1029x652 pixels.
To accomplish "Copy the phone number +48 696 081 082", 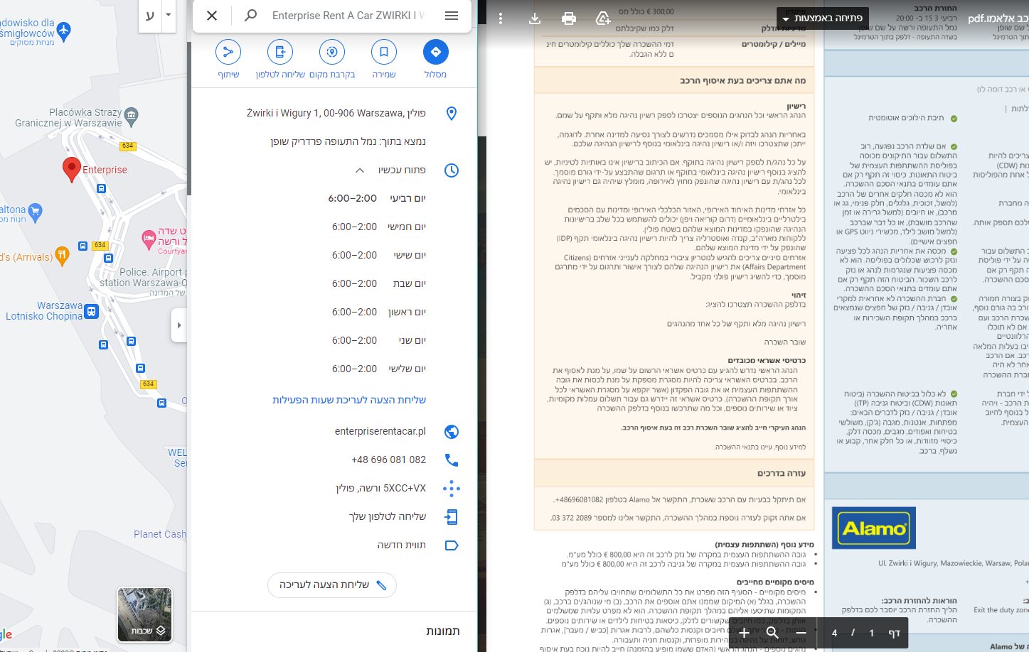I will tap(389, 460).
